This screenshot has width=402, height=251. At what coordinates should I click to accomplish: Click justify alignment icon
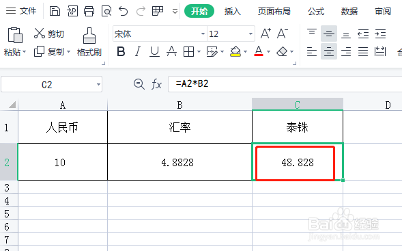tap(363, 52)
